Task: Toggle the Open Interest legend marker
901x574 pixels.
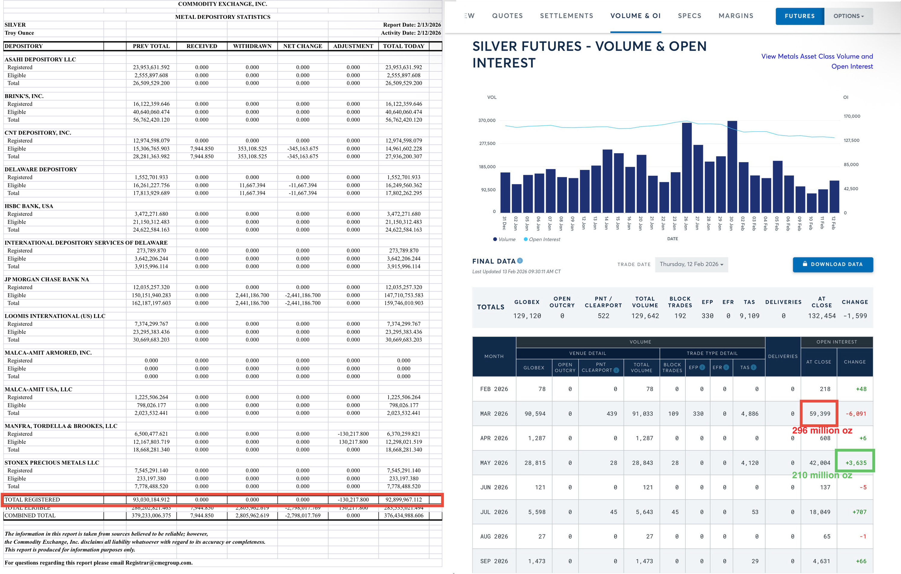Action: point(526,239)
